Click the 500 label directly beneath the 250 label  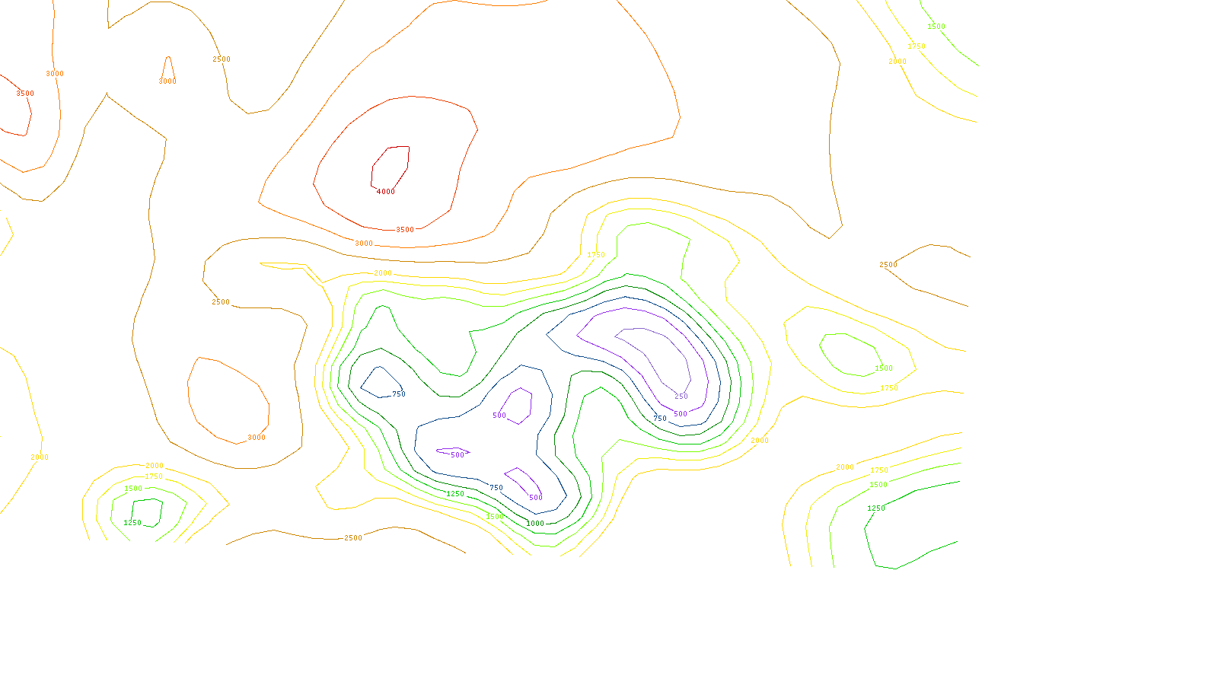(x=681, y=415)
